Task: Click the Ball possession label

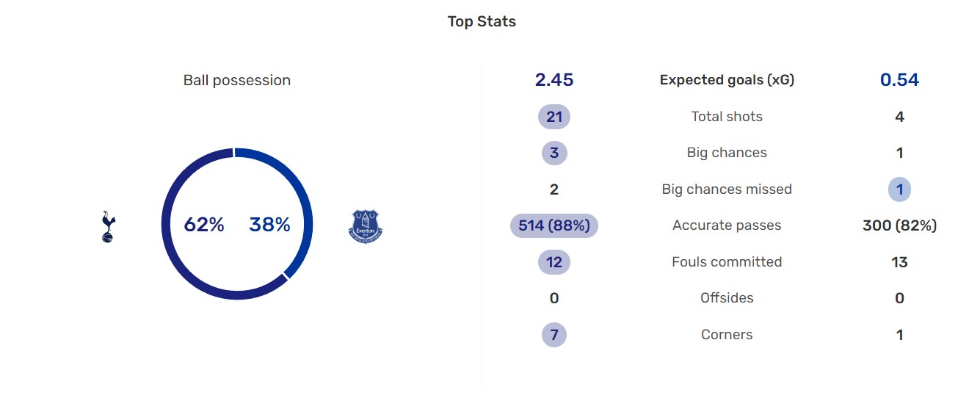Action: (237, 81)
